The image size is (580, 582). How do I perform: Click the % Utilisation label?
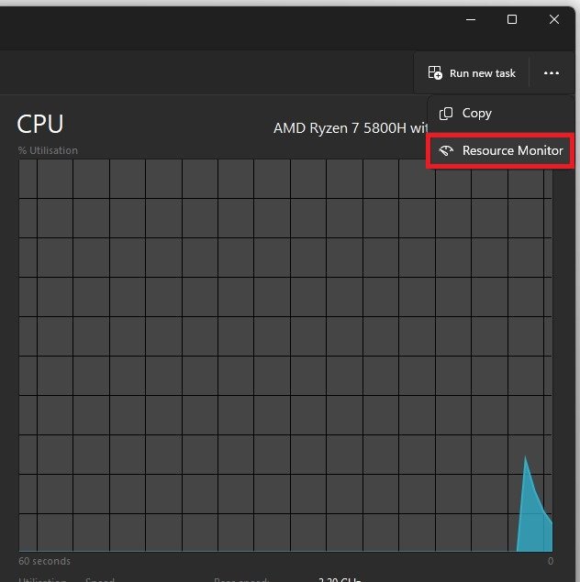[x=48, y=150]
